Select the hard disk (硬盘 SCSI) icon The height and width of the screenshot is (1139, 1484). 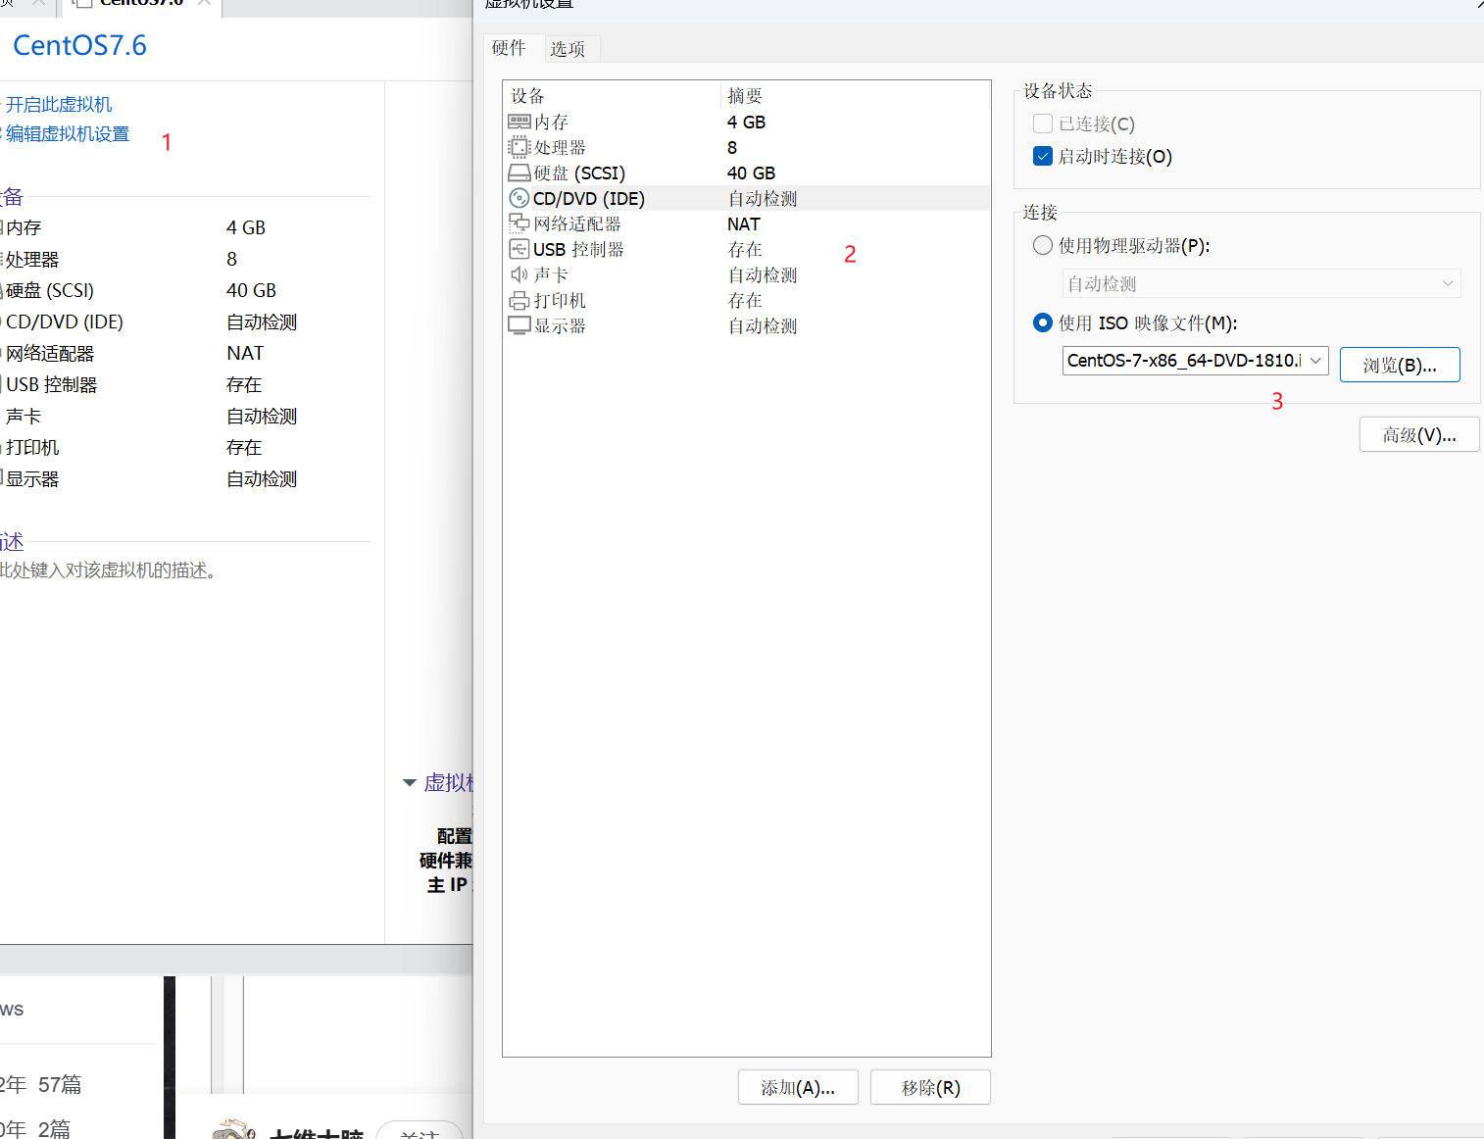tap(519, 173)
